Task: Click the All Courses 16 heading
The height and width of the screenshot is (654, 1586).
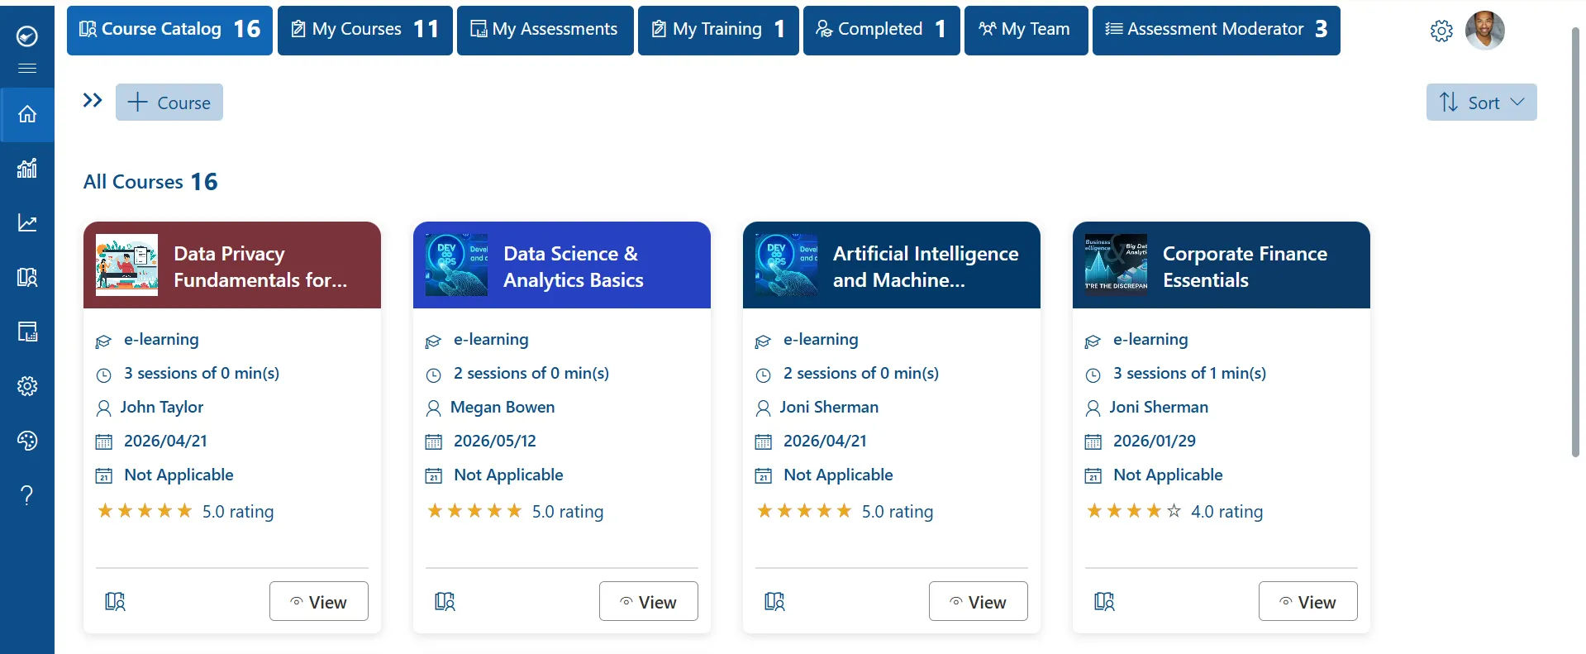Action: click(x=150, y=182)
